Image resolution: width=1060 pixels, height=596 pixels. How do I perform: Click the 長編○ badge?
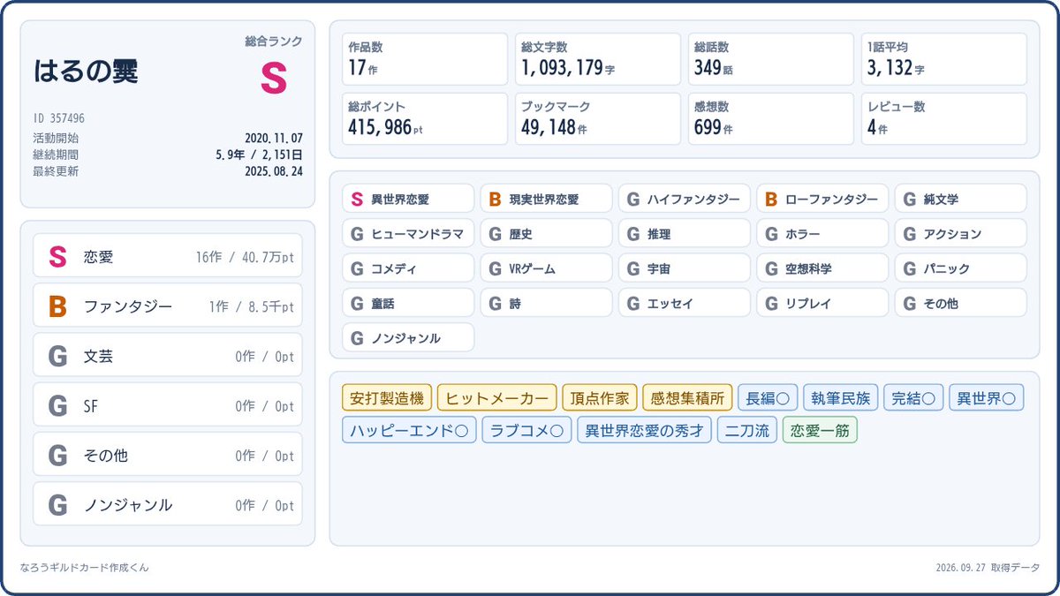pyautogui.click(x=768, y=398)
